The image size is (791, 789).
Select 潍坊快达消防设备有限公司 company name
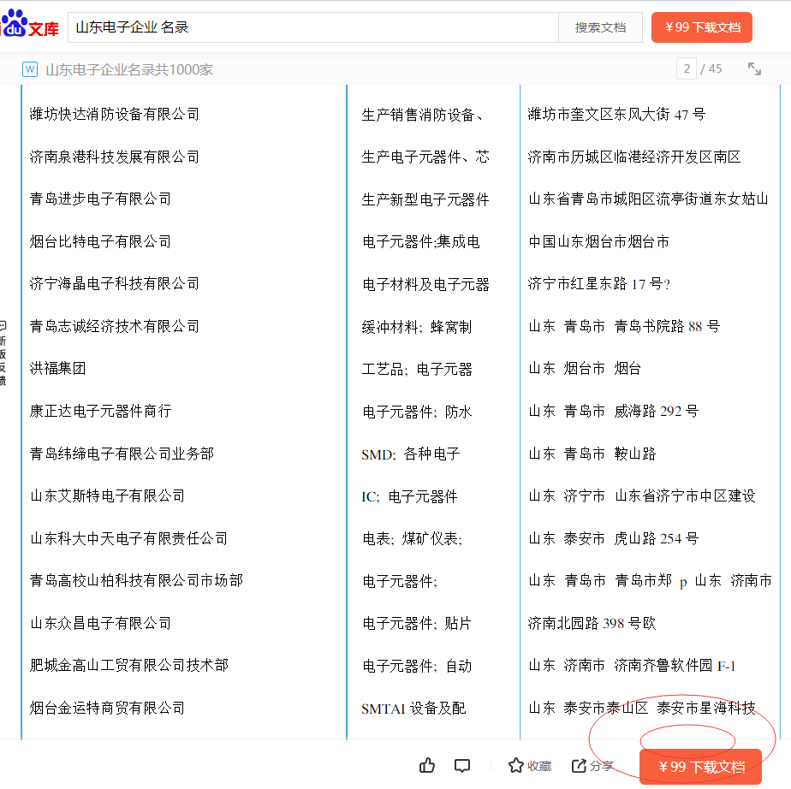(x=115, y=115)
